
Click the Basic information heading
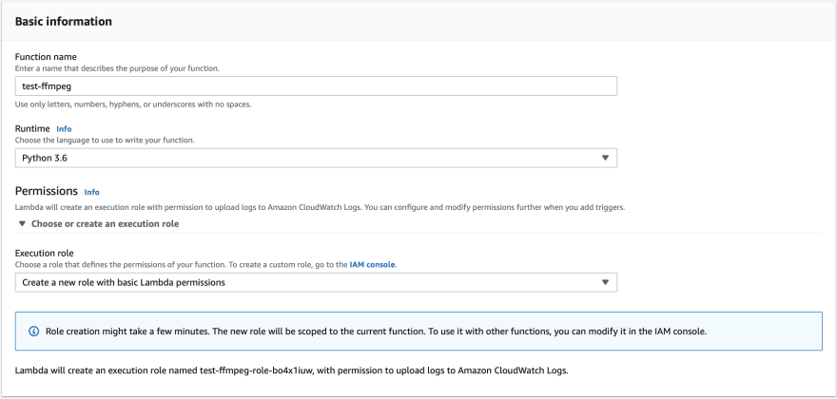coord(64,22)
